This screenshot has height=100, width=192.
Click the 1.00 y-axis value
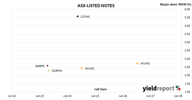tap(187, 92)
